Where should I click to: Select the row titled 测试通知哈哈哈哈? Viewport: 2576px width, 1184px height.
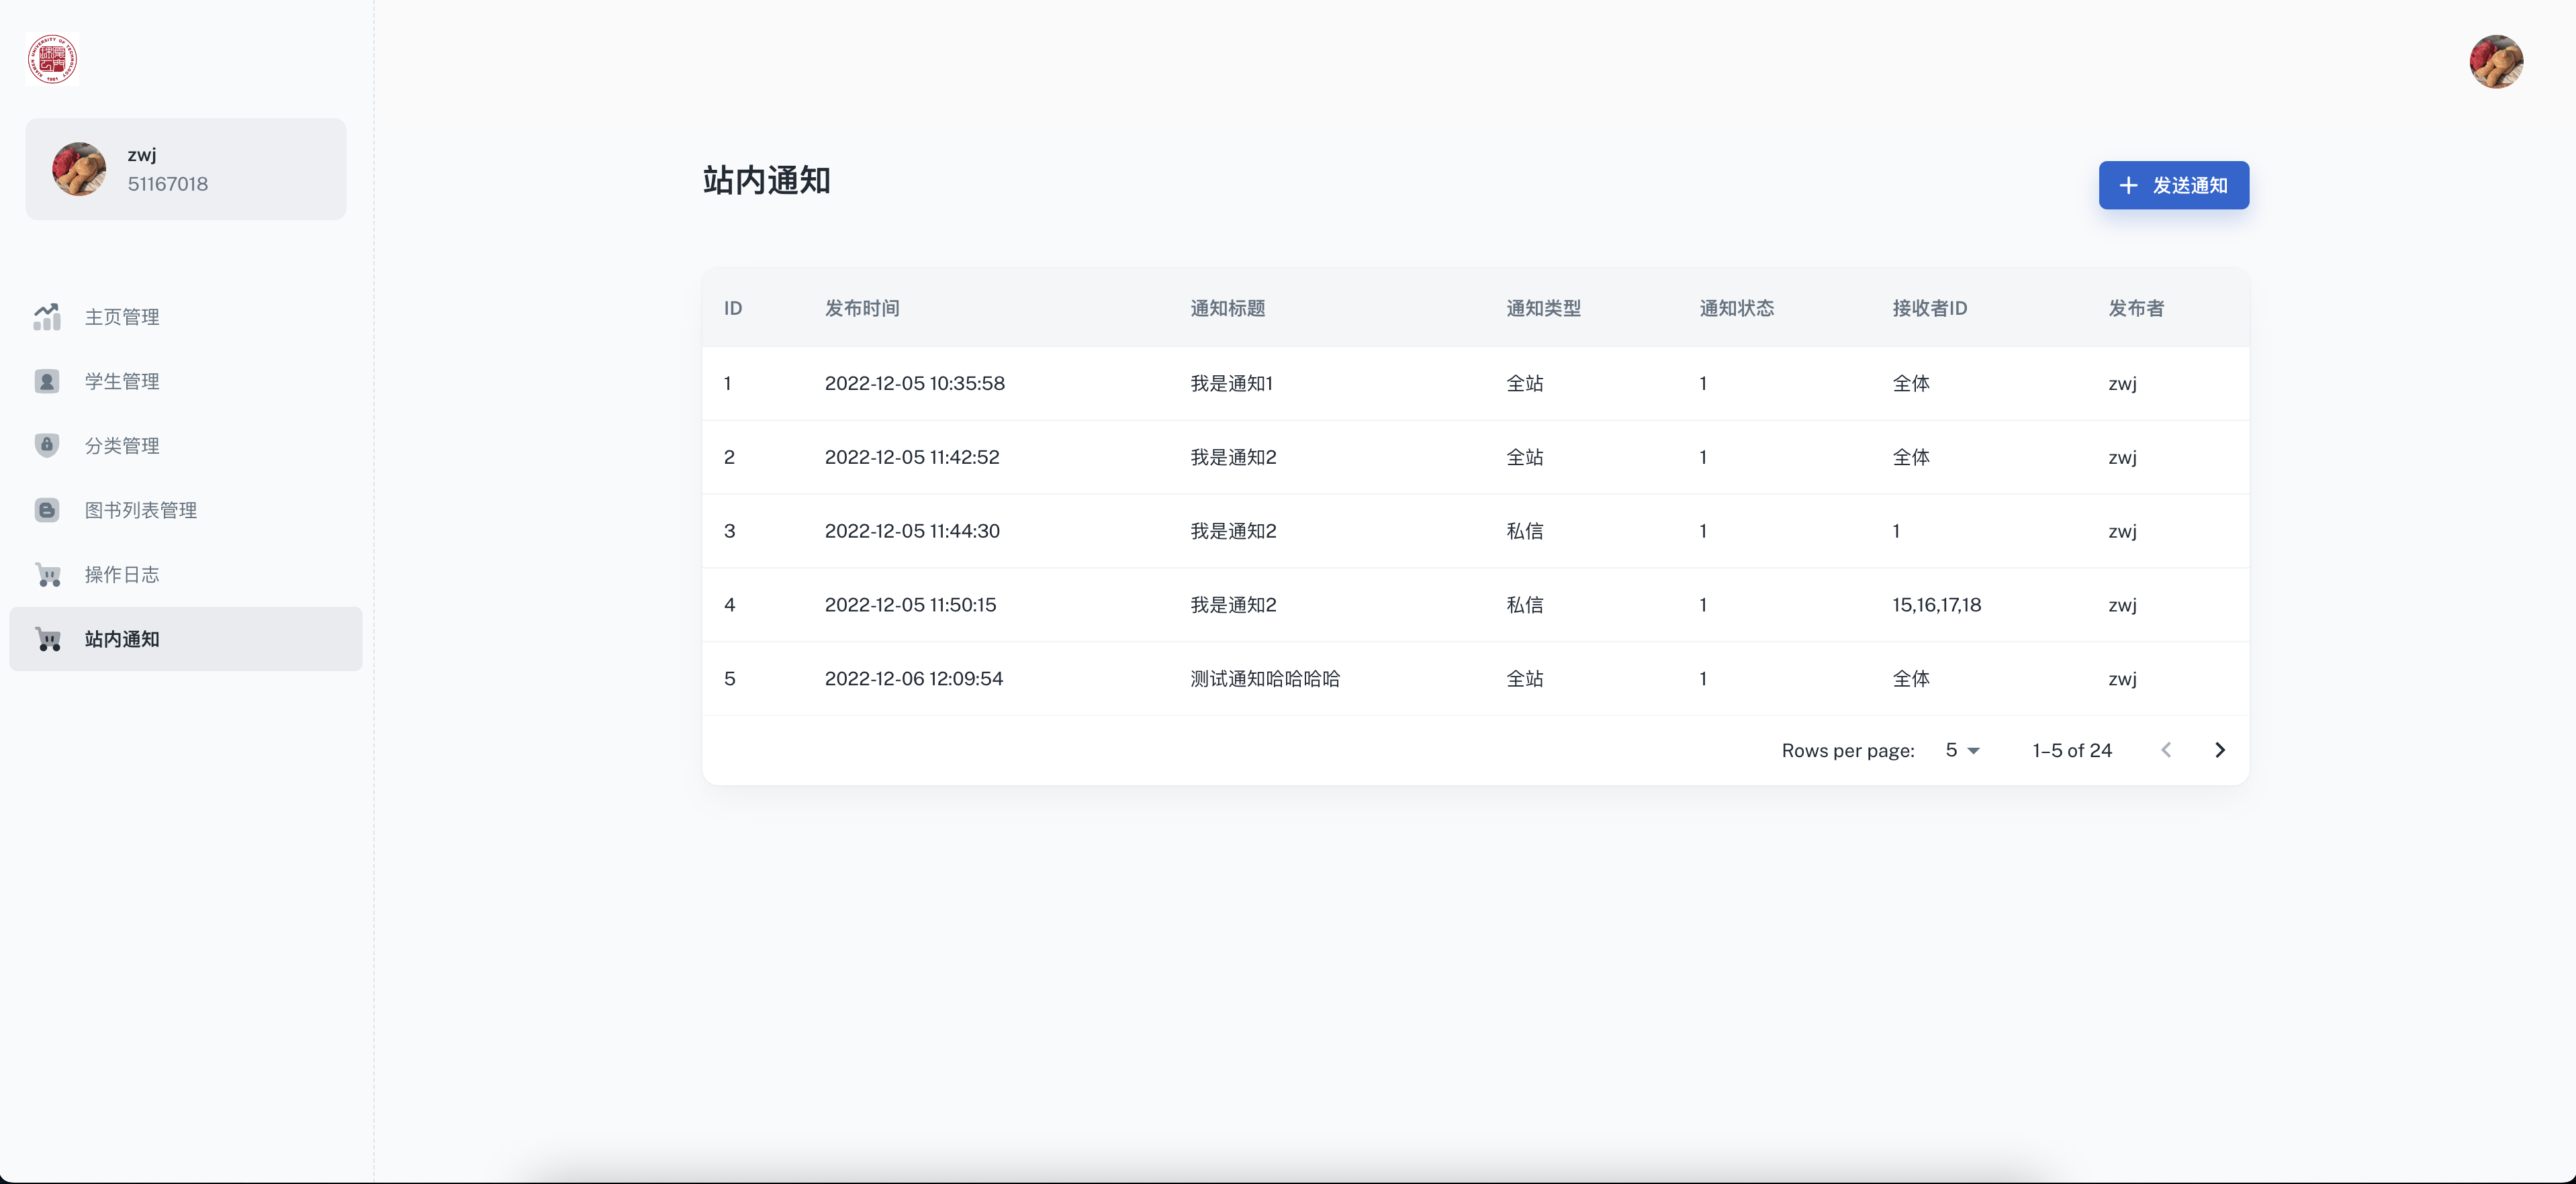[1264, 679]
